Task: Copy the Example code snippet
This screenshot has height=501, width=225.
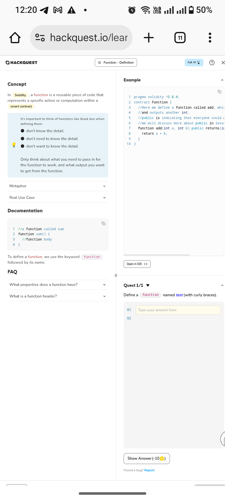Action: [x=219, y=92]
